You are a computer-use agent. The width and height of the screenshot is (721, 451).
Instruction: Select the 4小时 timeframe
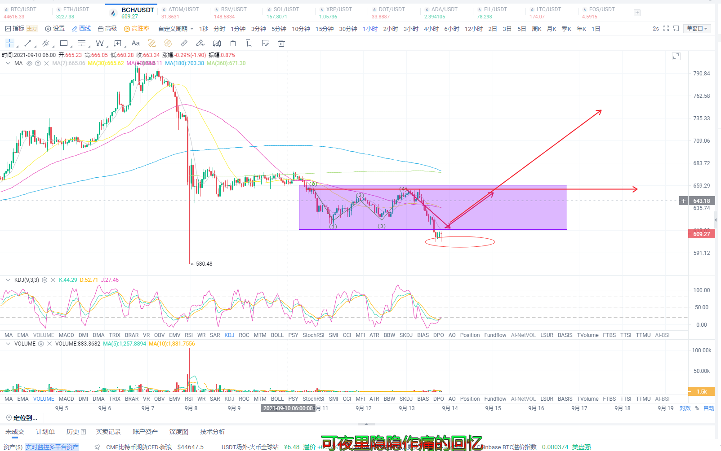click(431, 29)
